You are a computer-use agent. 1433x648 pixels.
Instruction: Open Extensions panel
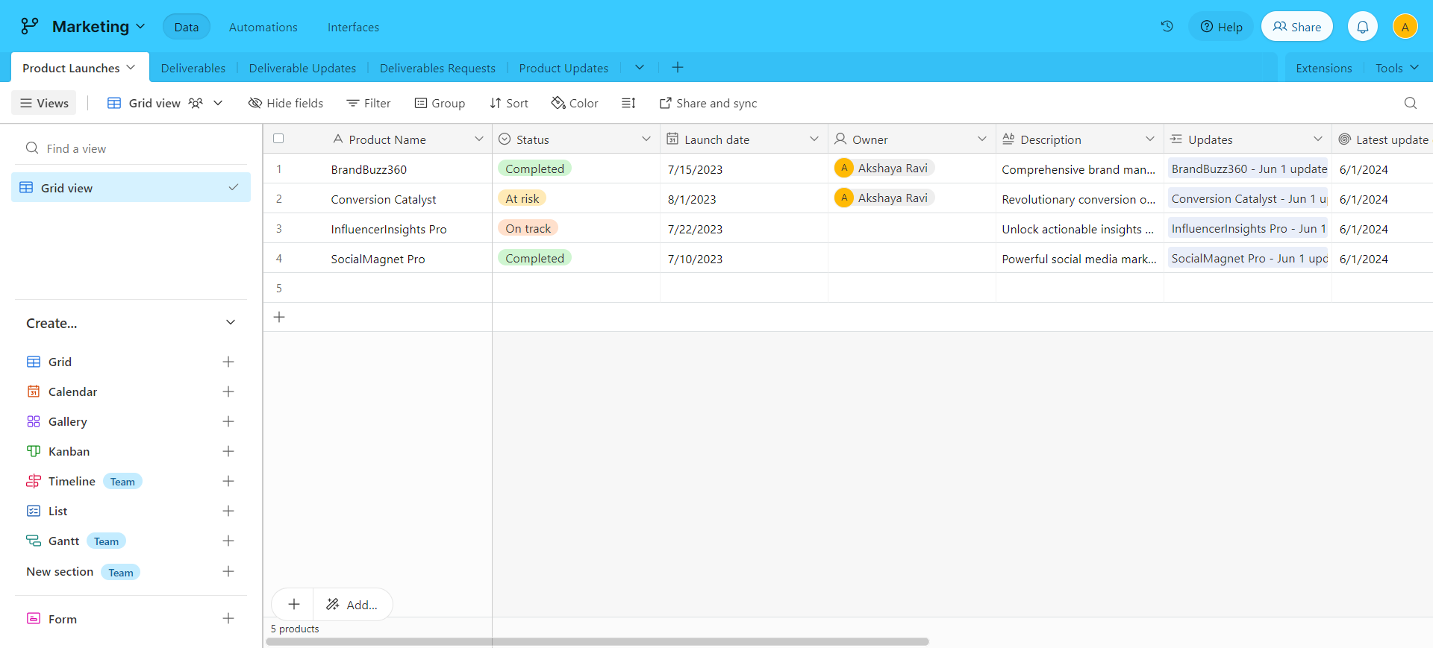[x=1323, y=68]
